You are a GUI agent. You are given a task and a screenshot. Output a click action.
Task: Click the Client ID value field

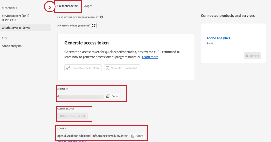click(x=80, y=96)
